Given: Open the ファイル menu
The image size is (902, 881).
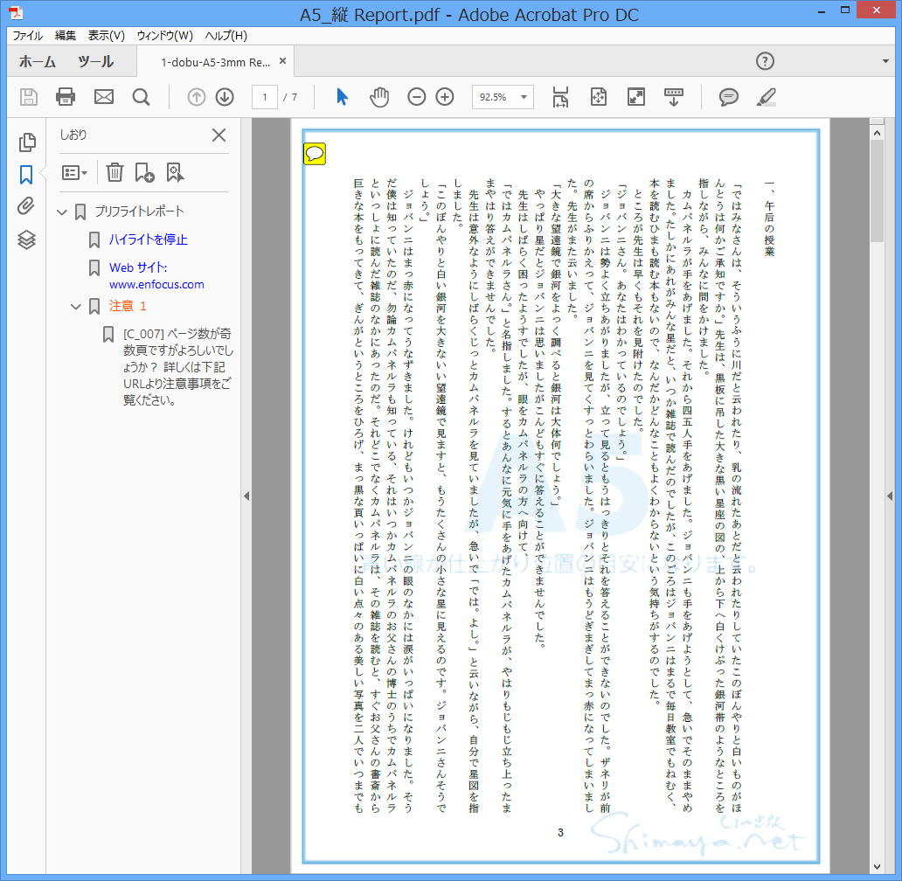Looking at the screenshot, I should point(28,36).
